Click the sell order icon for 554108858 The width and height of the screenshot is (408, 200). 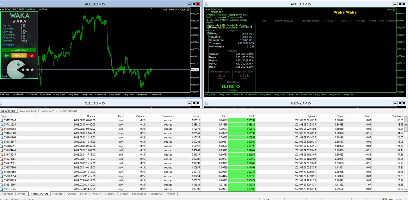click(2, 129)
